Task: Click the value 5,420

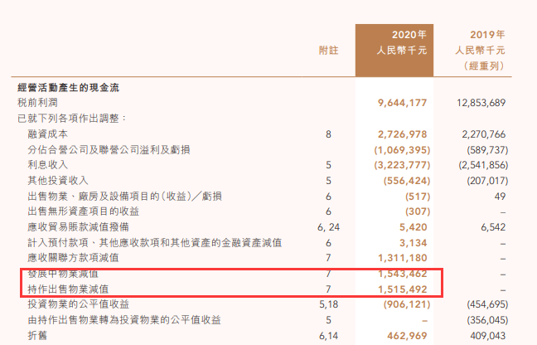Action: pos(414,227)
